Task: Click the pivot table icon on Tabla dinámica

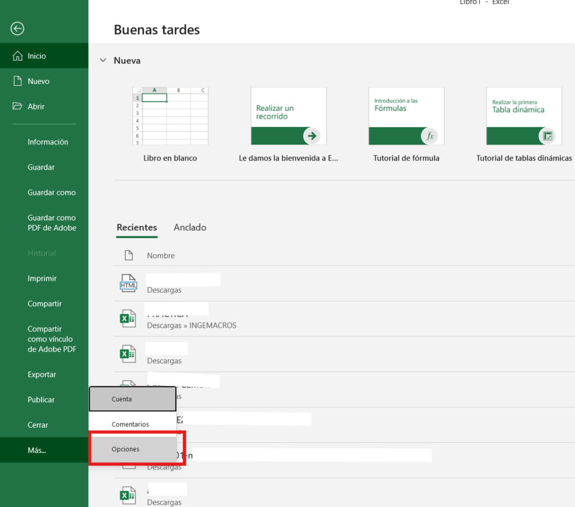Action: (x=547, y=136)
